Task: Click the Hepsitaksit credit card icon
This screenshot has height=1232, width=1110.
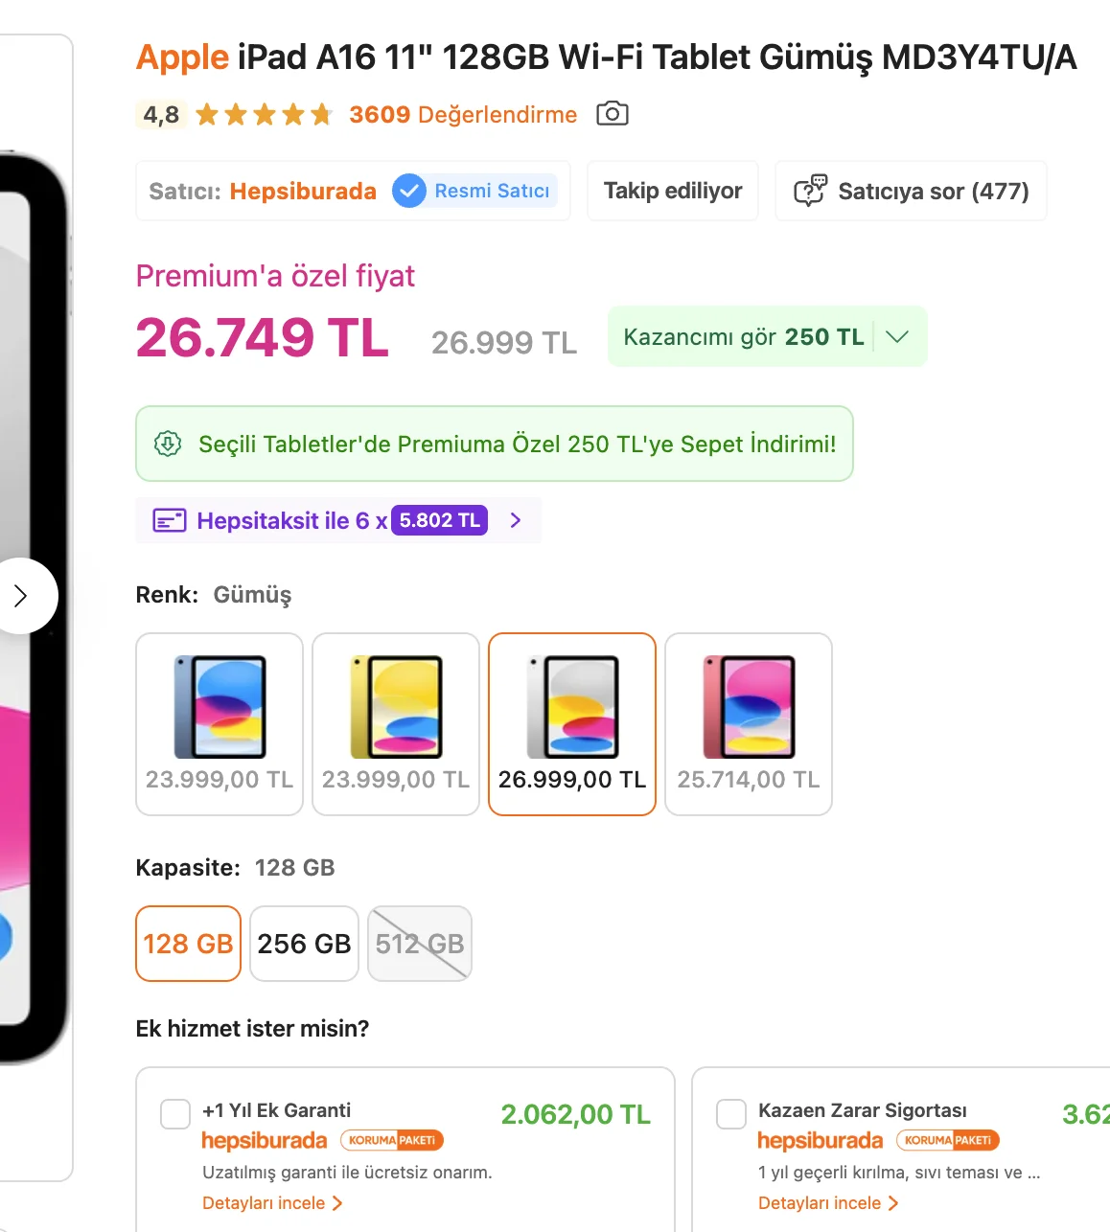Action: click(170, 520)
